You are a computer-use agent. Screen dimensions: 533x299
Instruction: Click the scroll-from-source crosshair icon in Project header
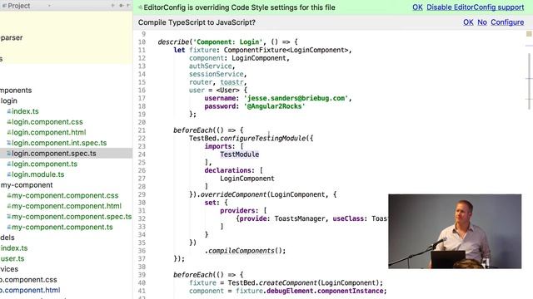click(112, 6)
